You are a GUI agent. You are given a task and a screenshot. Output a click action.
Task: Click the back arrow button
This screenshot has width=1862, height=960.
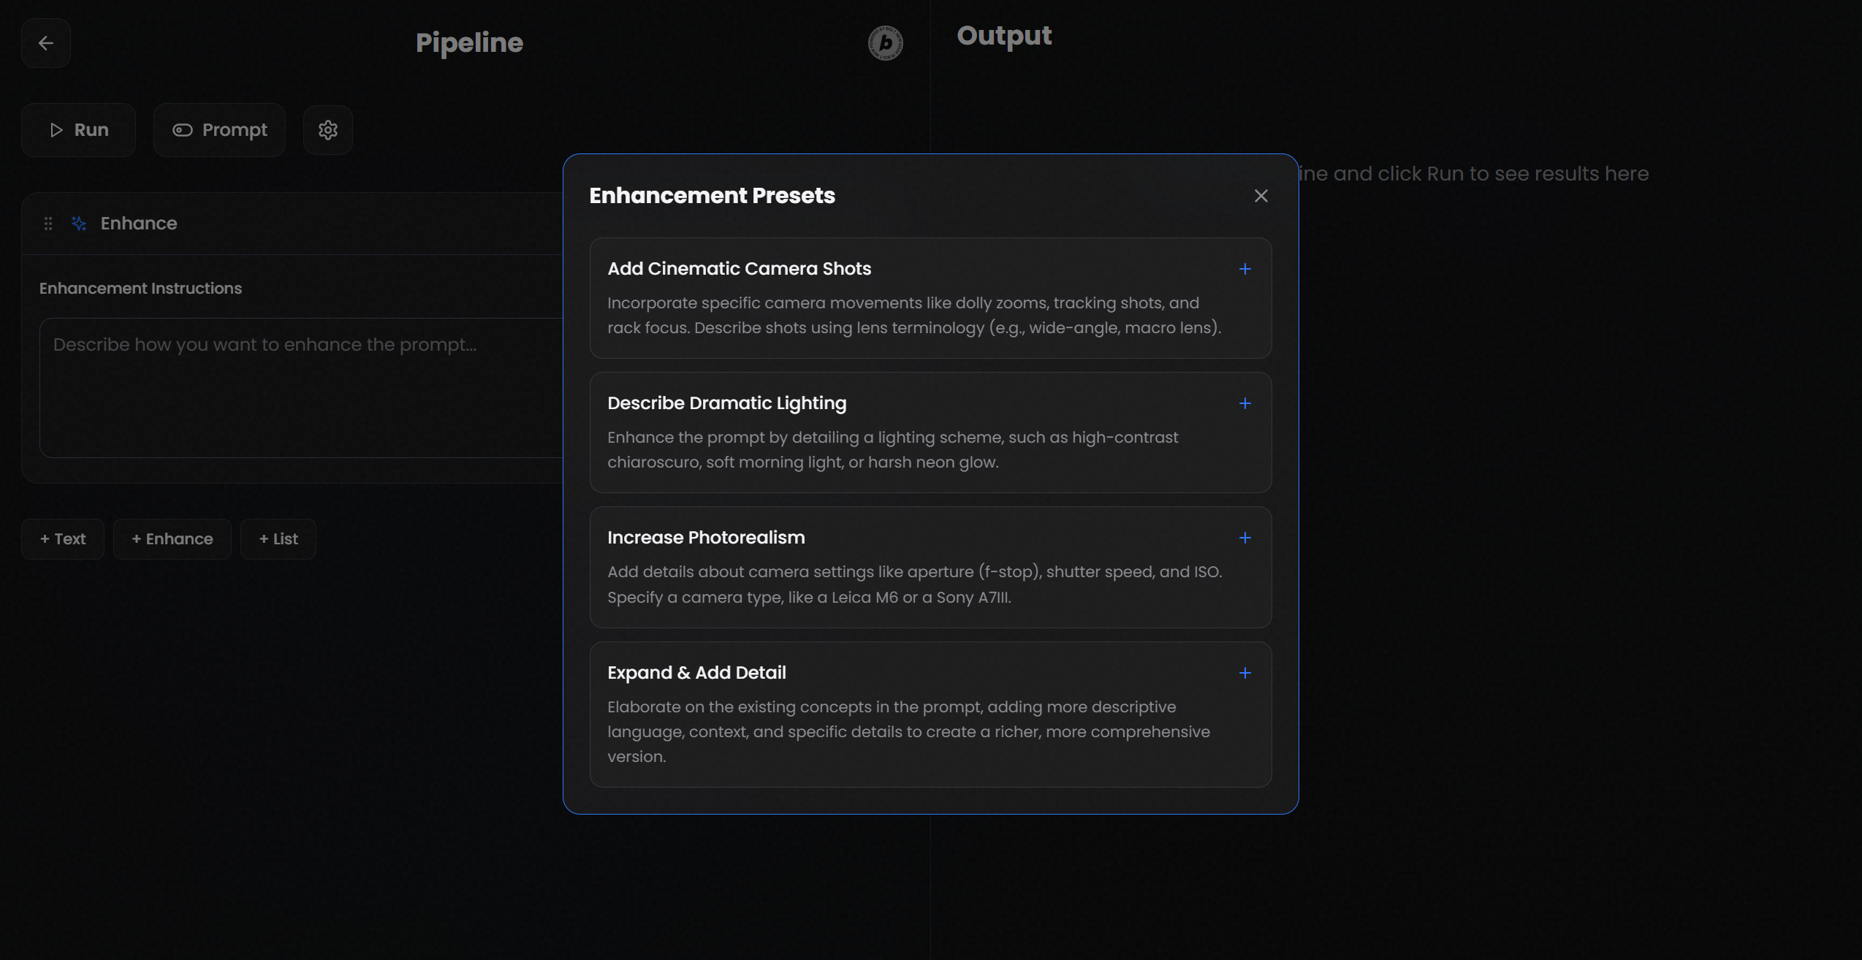pos(45,43)
